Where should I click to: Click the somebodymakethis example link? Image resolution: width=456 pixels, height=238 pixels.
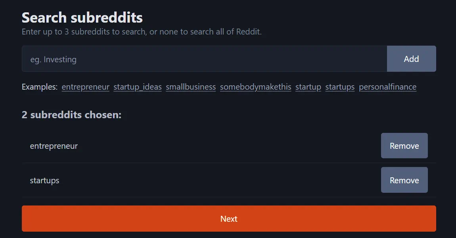click(255, 87)
